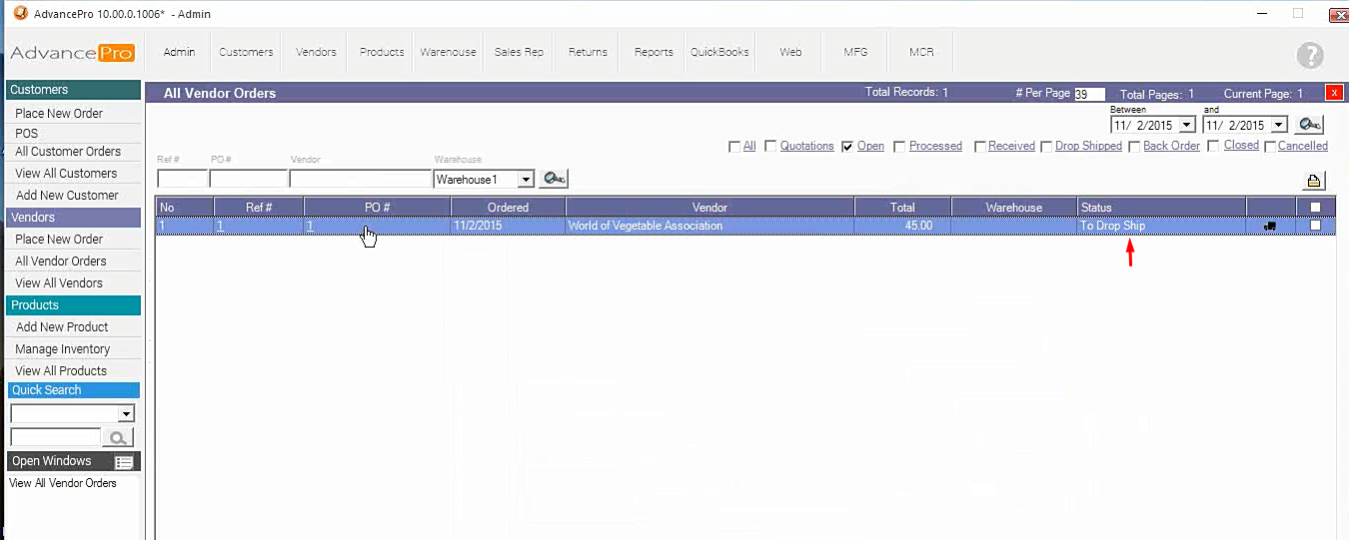This screenshot has height=540, width=1349.
Task: Click the AdvancePro logo
Action: 72,53
